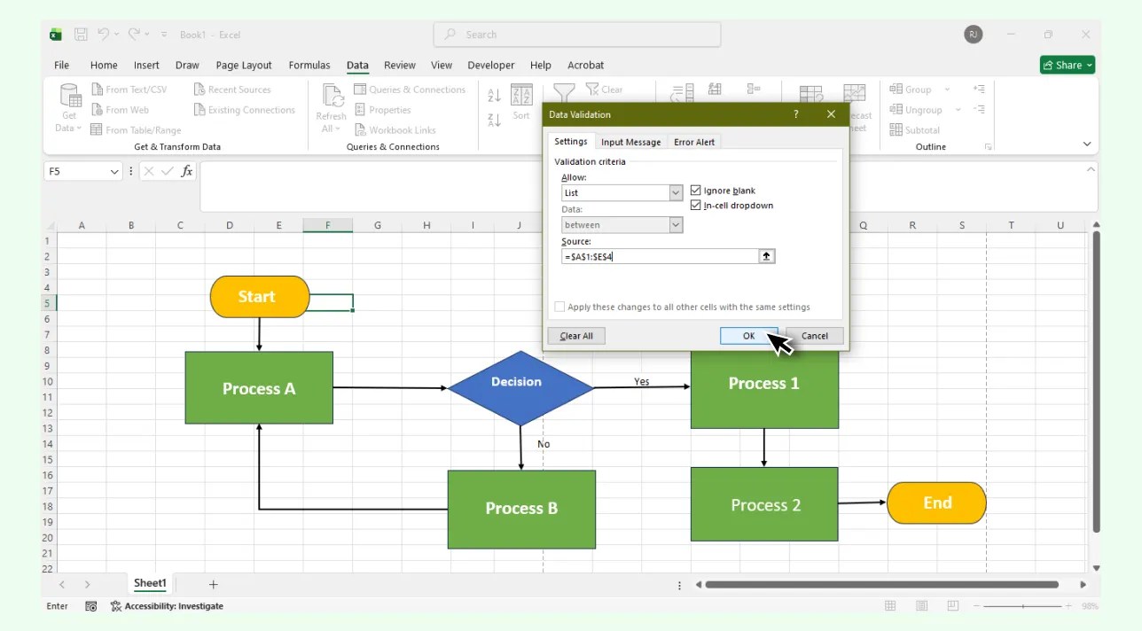Switch to Page Break Preview icon
The height and width of the screenshot is (631, 1142).
coord(953,606)
